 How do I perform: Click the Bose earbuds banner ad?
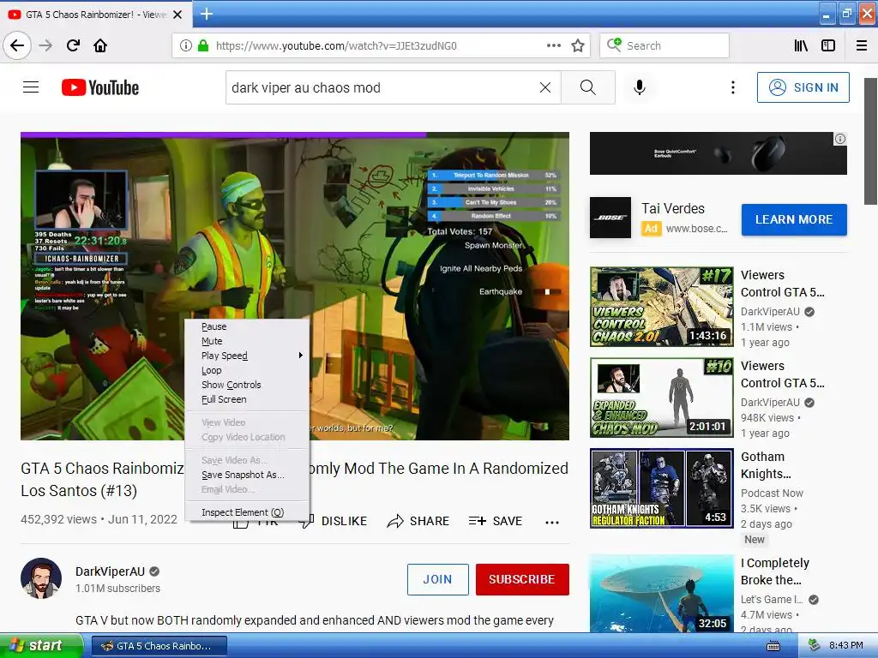pos(718,153)
